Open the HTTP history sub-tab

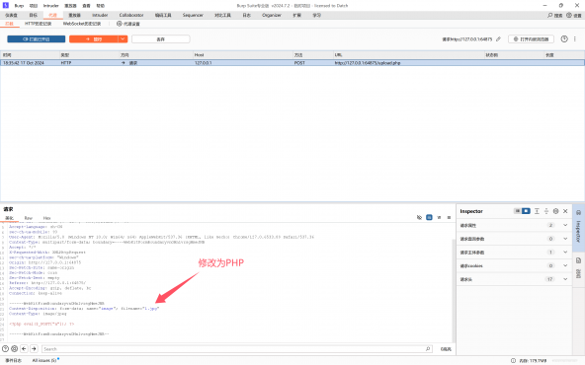coord(39,24)
